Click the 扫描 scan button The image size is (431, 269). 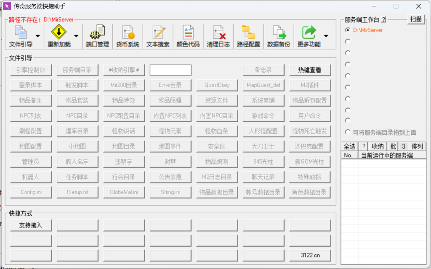coord(416,19)
